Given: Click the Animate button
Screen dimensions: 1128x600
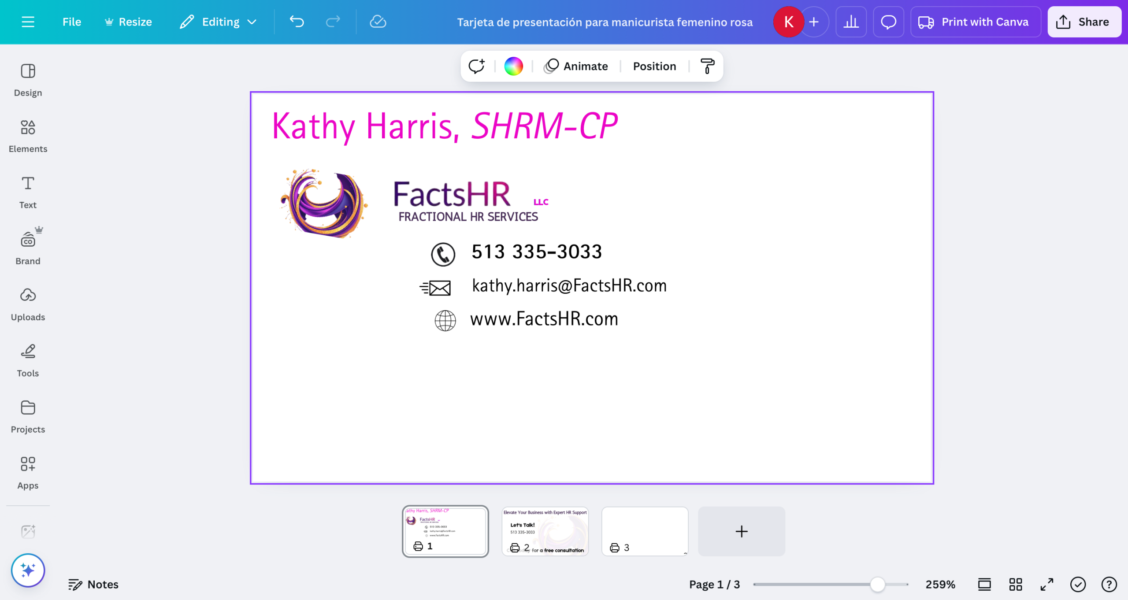Looking at the screenshot, I should (576, 66).
